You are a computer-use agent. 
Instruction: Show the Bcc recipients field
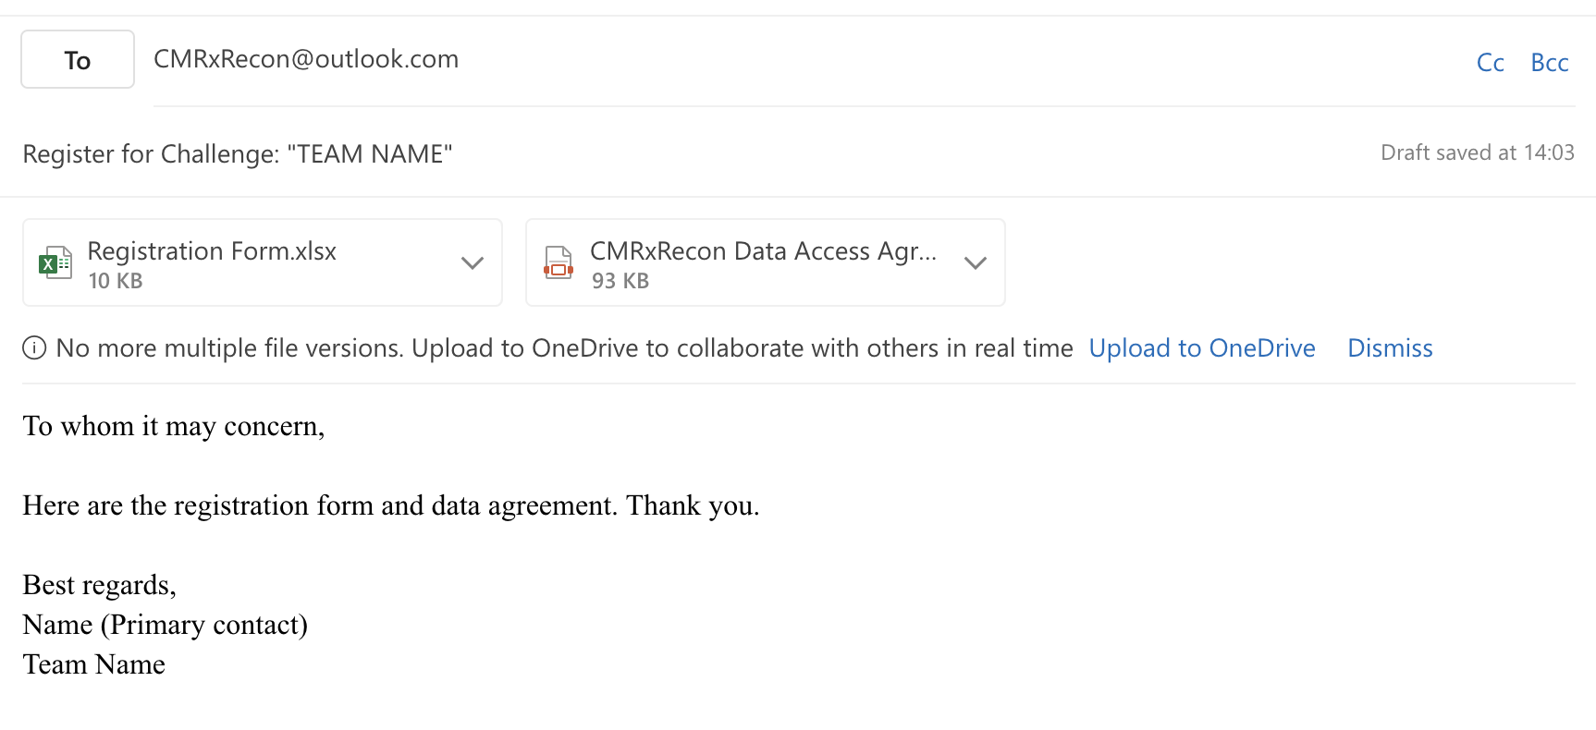pos(1550,63)
